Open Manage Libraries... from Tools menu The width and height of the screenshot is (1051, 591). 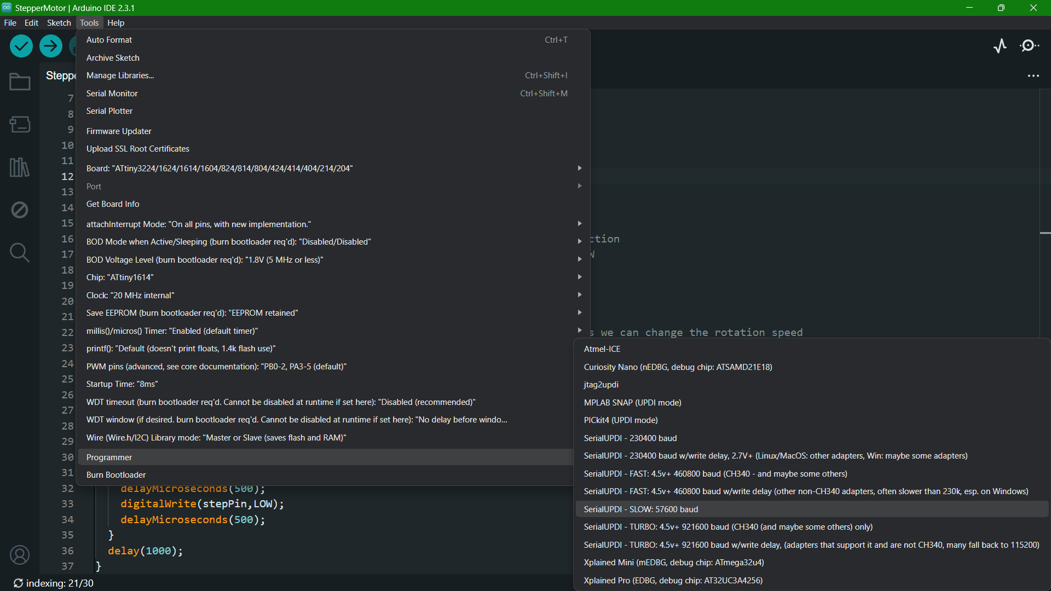(x=333, y=76)
